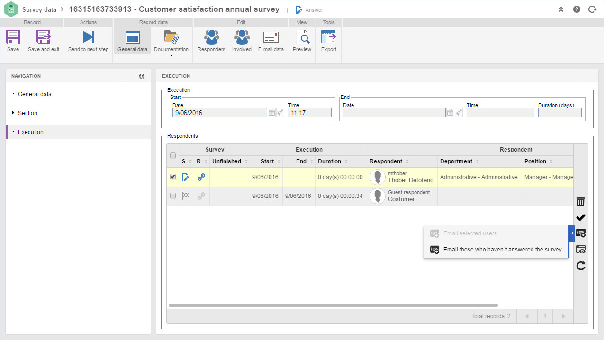604x340 pixels.
Task: Go to the next records page
Action: [x=563, y=316]
